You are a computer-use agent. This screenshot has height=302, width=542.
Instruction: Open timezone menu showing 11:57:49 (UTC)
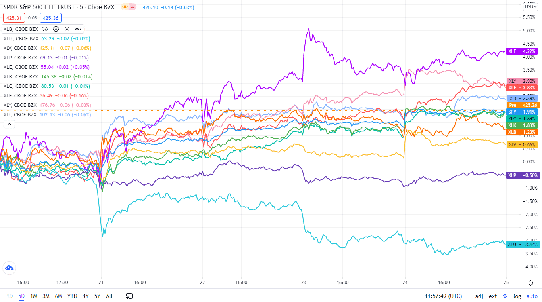coord(443,296)
